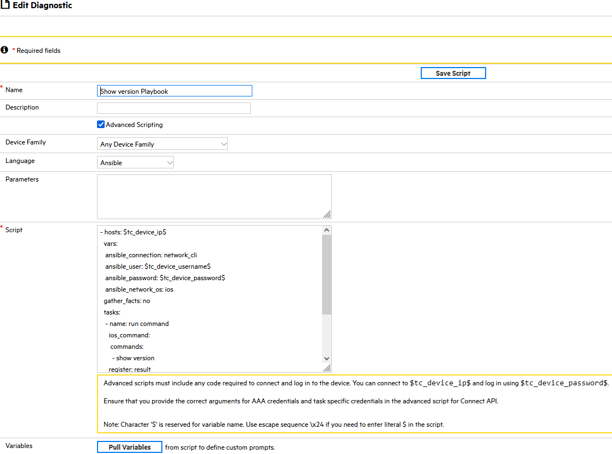Click the scroll-down arrow on the Script box
This screenshot has height=454, width=612.
pos(326,358)
